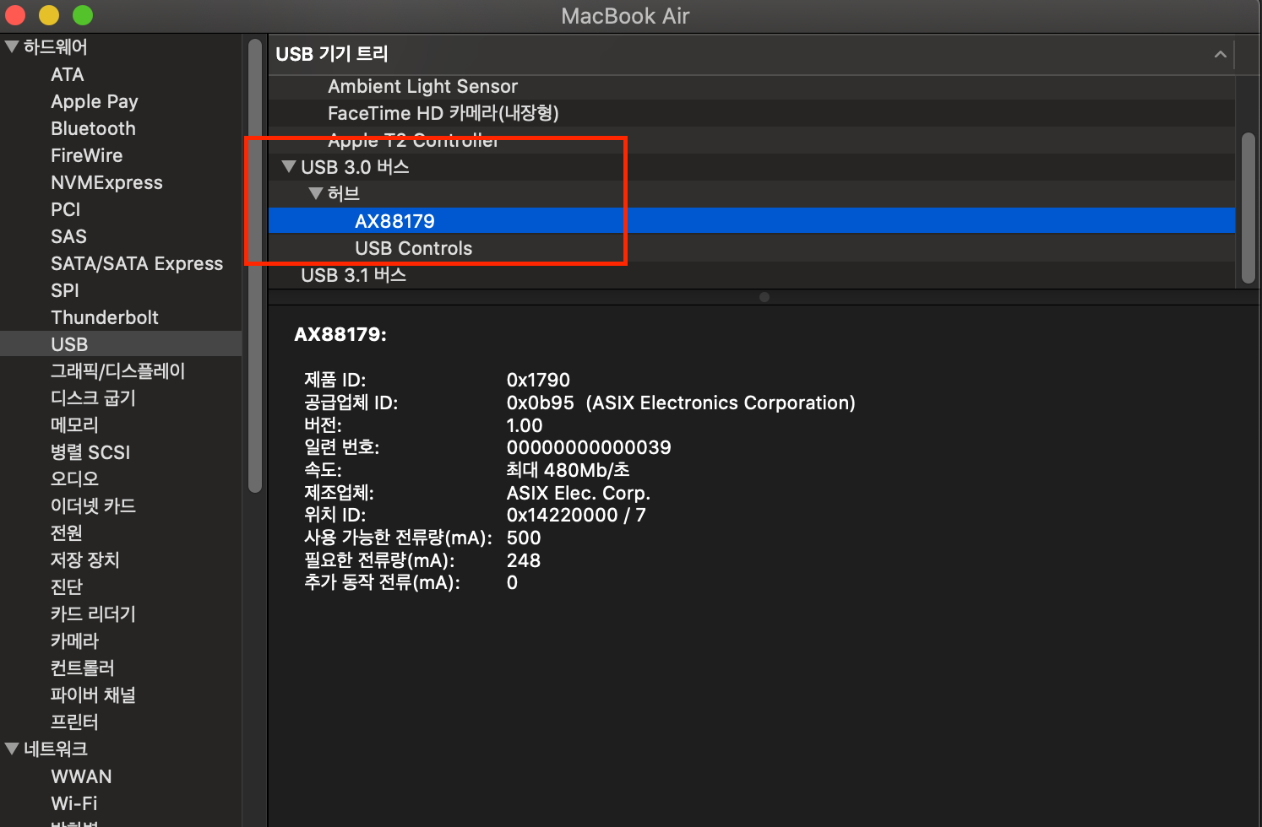Select SAS in the sidebar
This screenshot has width=1262, height=827.
tap(68, 236)
